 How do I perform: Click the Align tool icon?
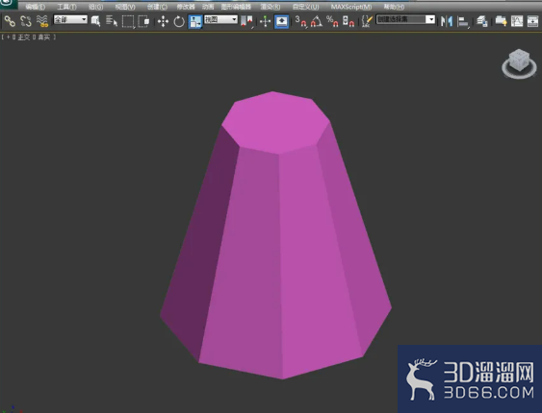point(463,21)
